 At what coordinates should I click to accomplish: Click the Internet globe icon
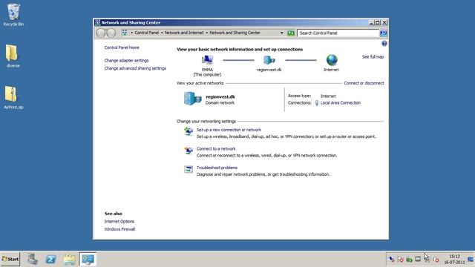tap(332, 60)
